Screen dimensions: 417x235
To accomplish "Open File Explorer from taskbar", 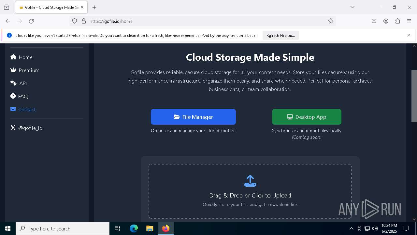I will coord(150,228).
